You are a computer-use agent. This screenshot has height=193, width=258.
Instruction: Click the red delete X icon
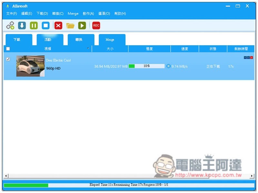tap(58, 25)
